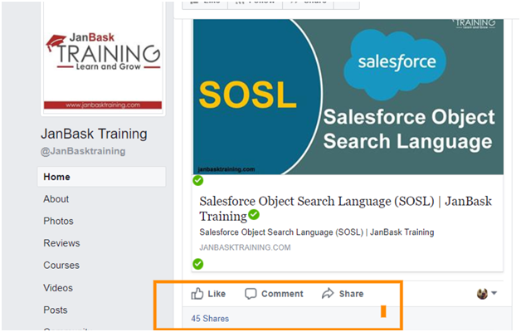Open the About page section
This screenshot has height=332, width=521.
tap(56, 199)
